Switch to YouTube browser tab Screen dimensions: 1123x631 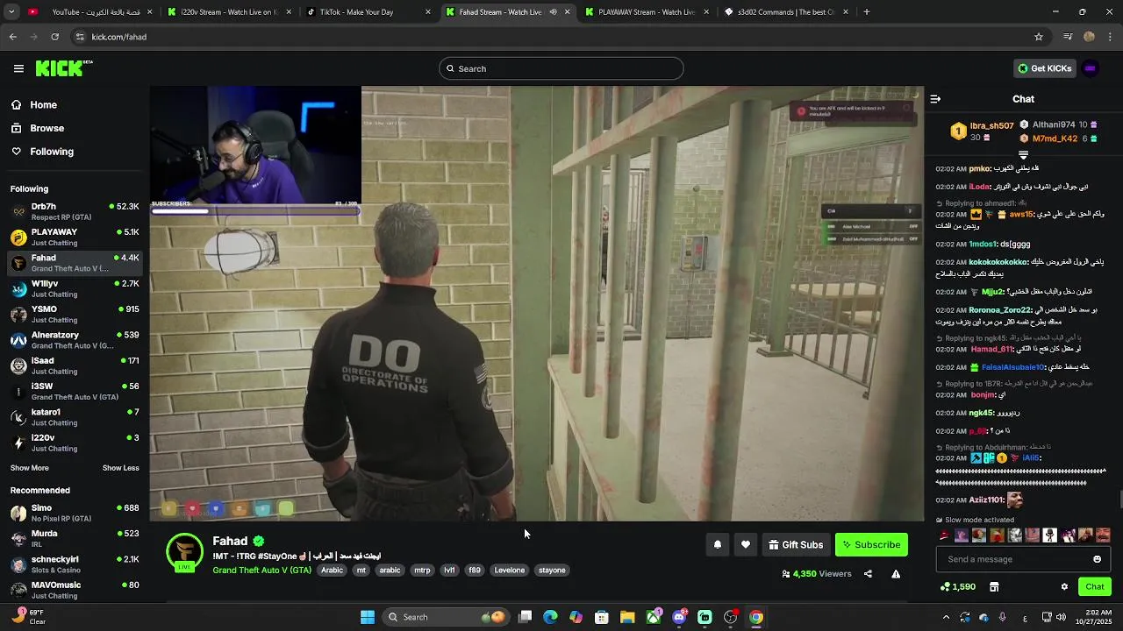(90, 12)
